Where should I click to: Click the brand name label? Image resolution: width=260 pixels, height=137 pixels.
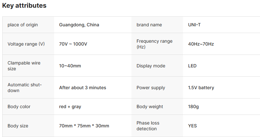[149, 25]
